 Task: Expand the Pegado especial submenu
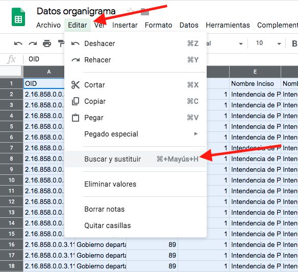pyautogui.click(x=136, y=134)
